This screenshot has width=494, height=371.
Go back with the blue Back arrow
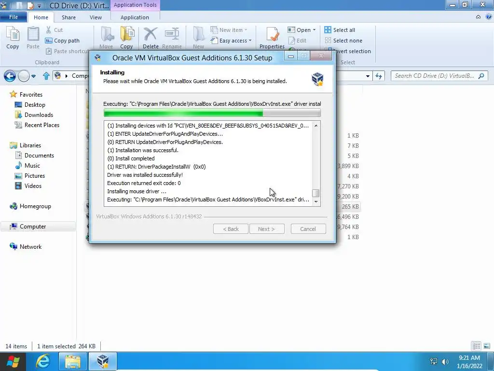(10, 76)
